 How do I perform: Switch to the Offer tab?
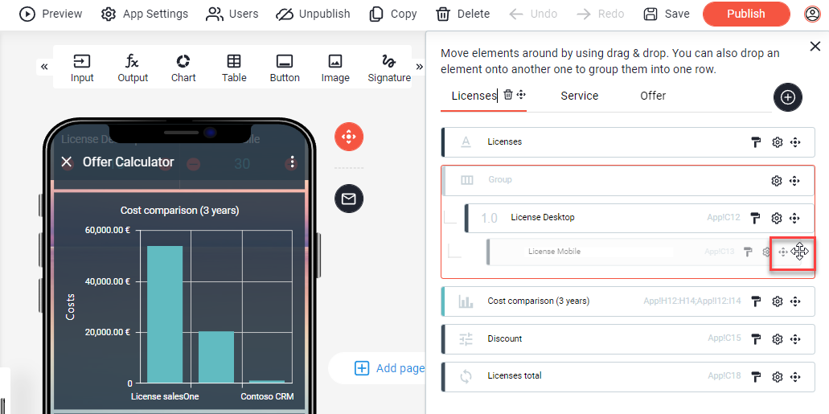pyautogui.click(x=653, y=96)
